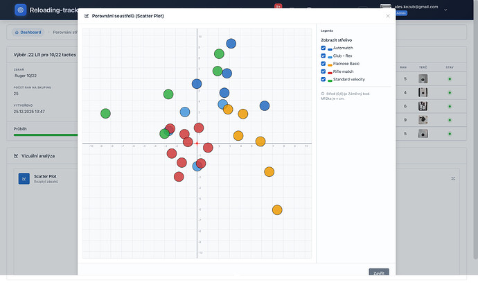Close the scatter plot dialog with X

point(387,15)
